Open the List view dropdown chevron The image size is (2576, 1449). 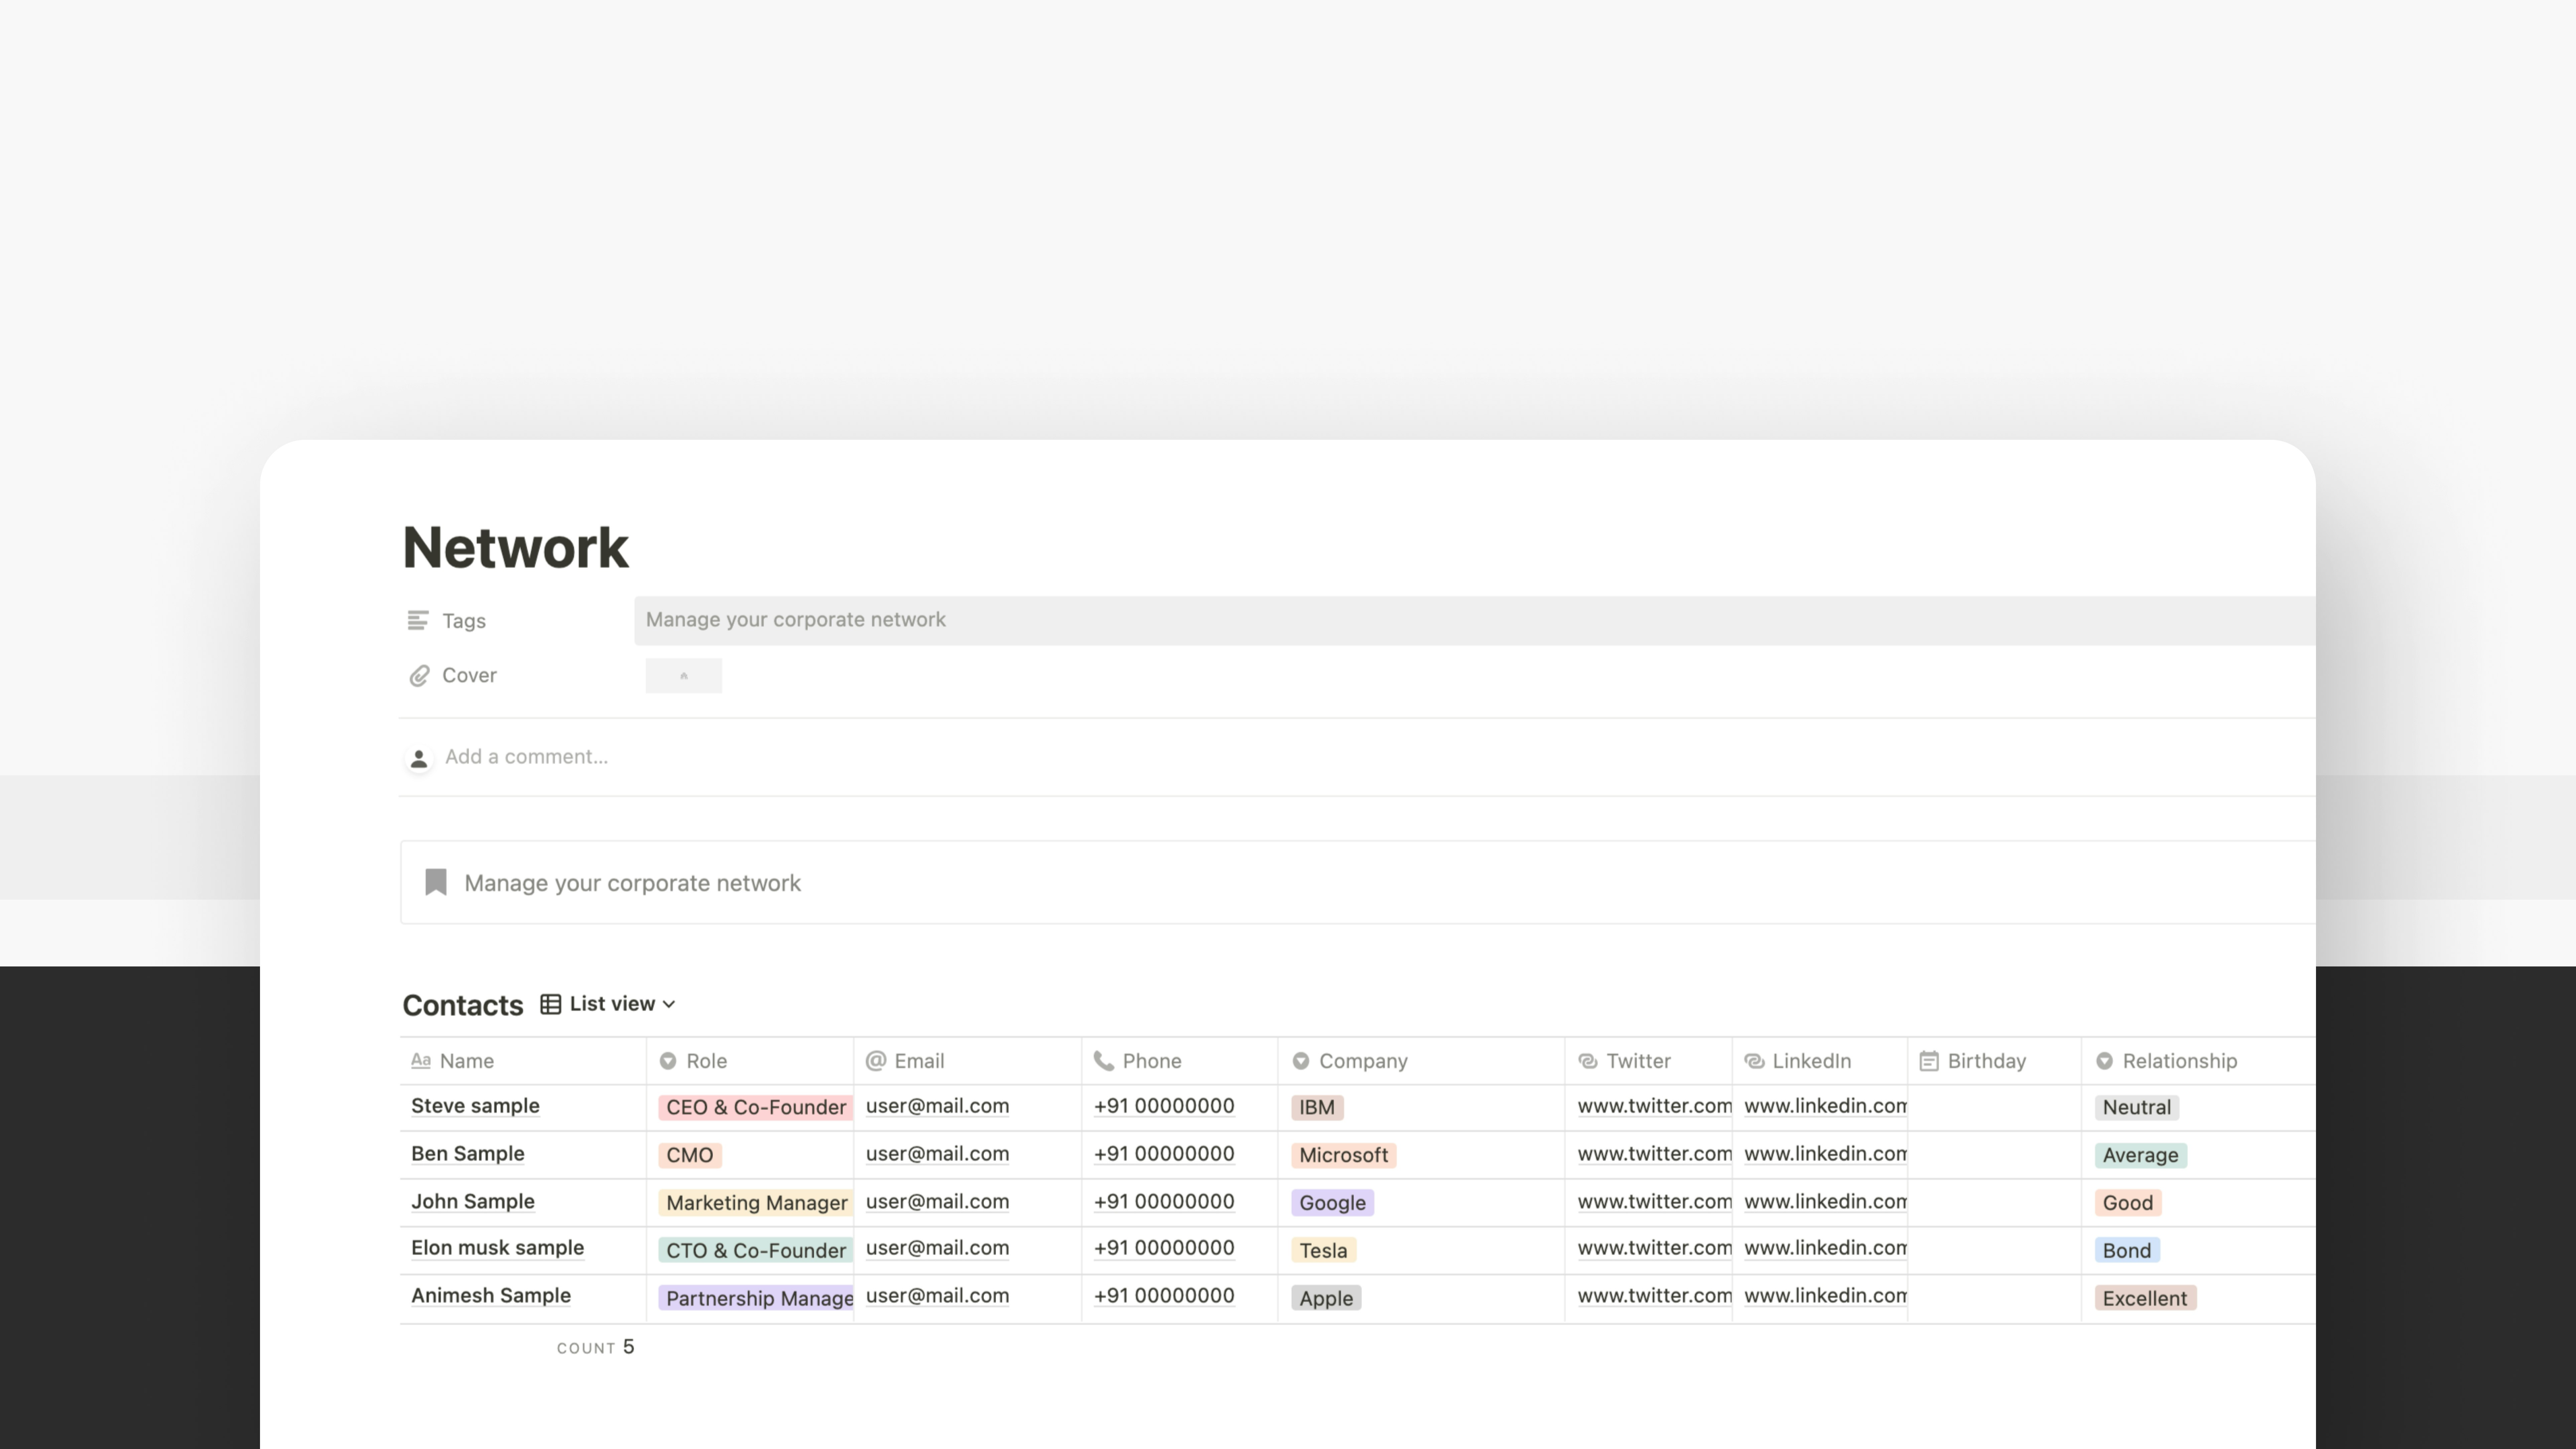(669, 1004)
